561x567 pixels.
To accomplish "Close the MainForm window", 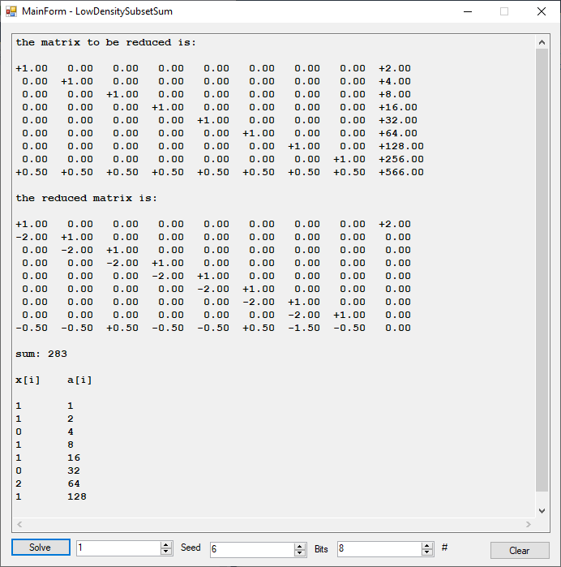I will click(542, 11).
